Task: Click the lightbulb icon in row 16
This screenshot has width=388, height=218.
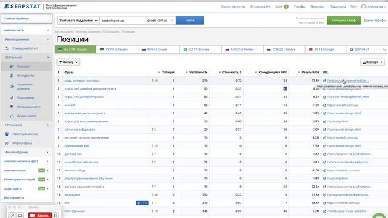Action: tap(139, 203)
